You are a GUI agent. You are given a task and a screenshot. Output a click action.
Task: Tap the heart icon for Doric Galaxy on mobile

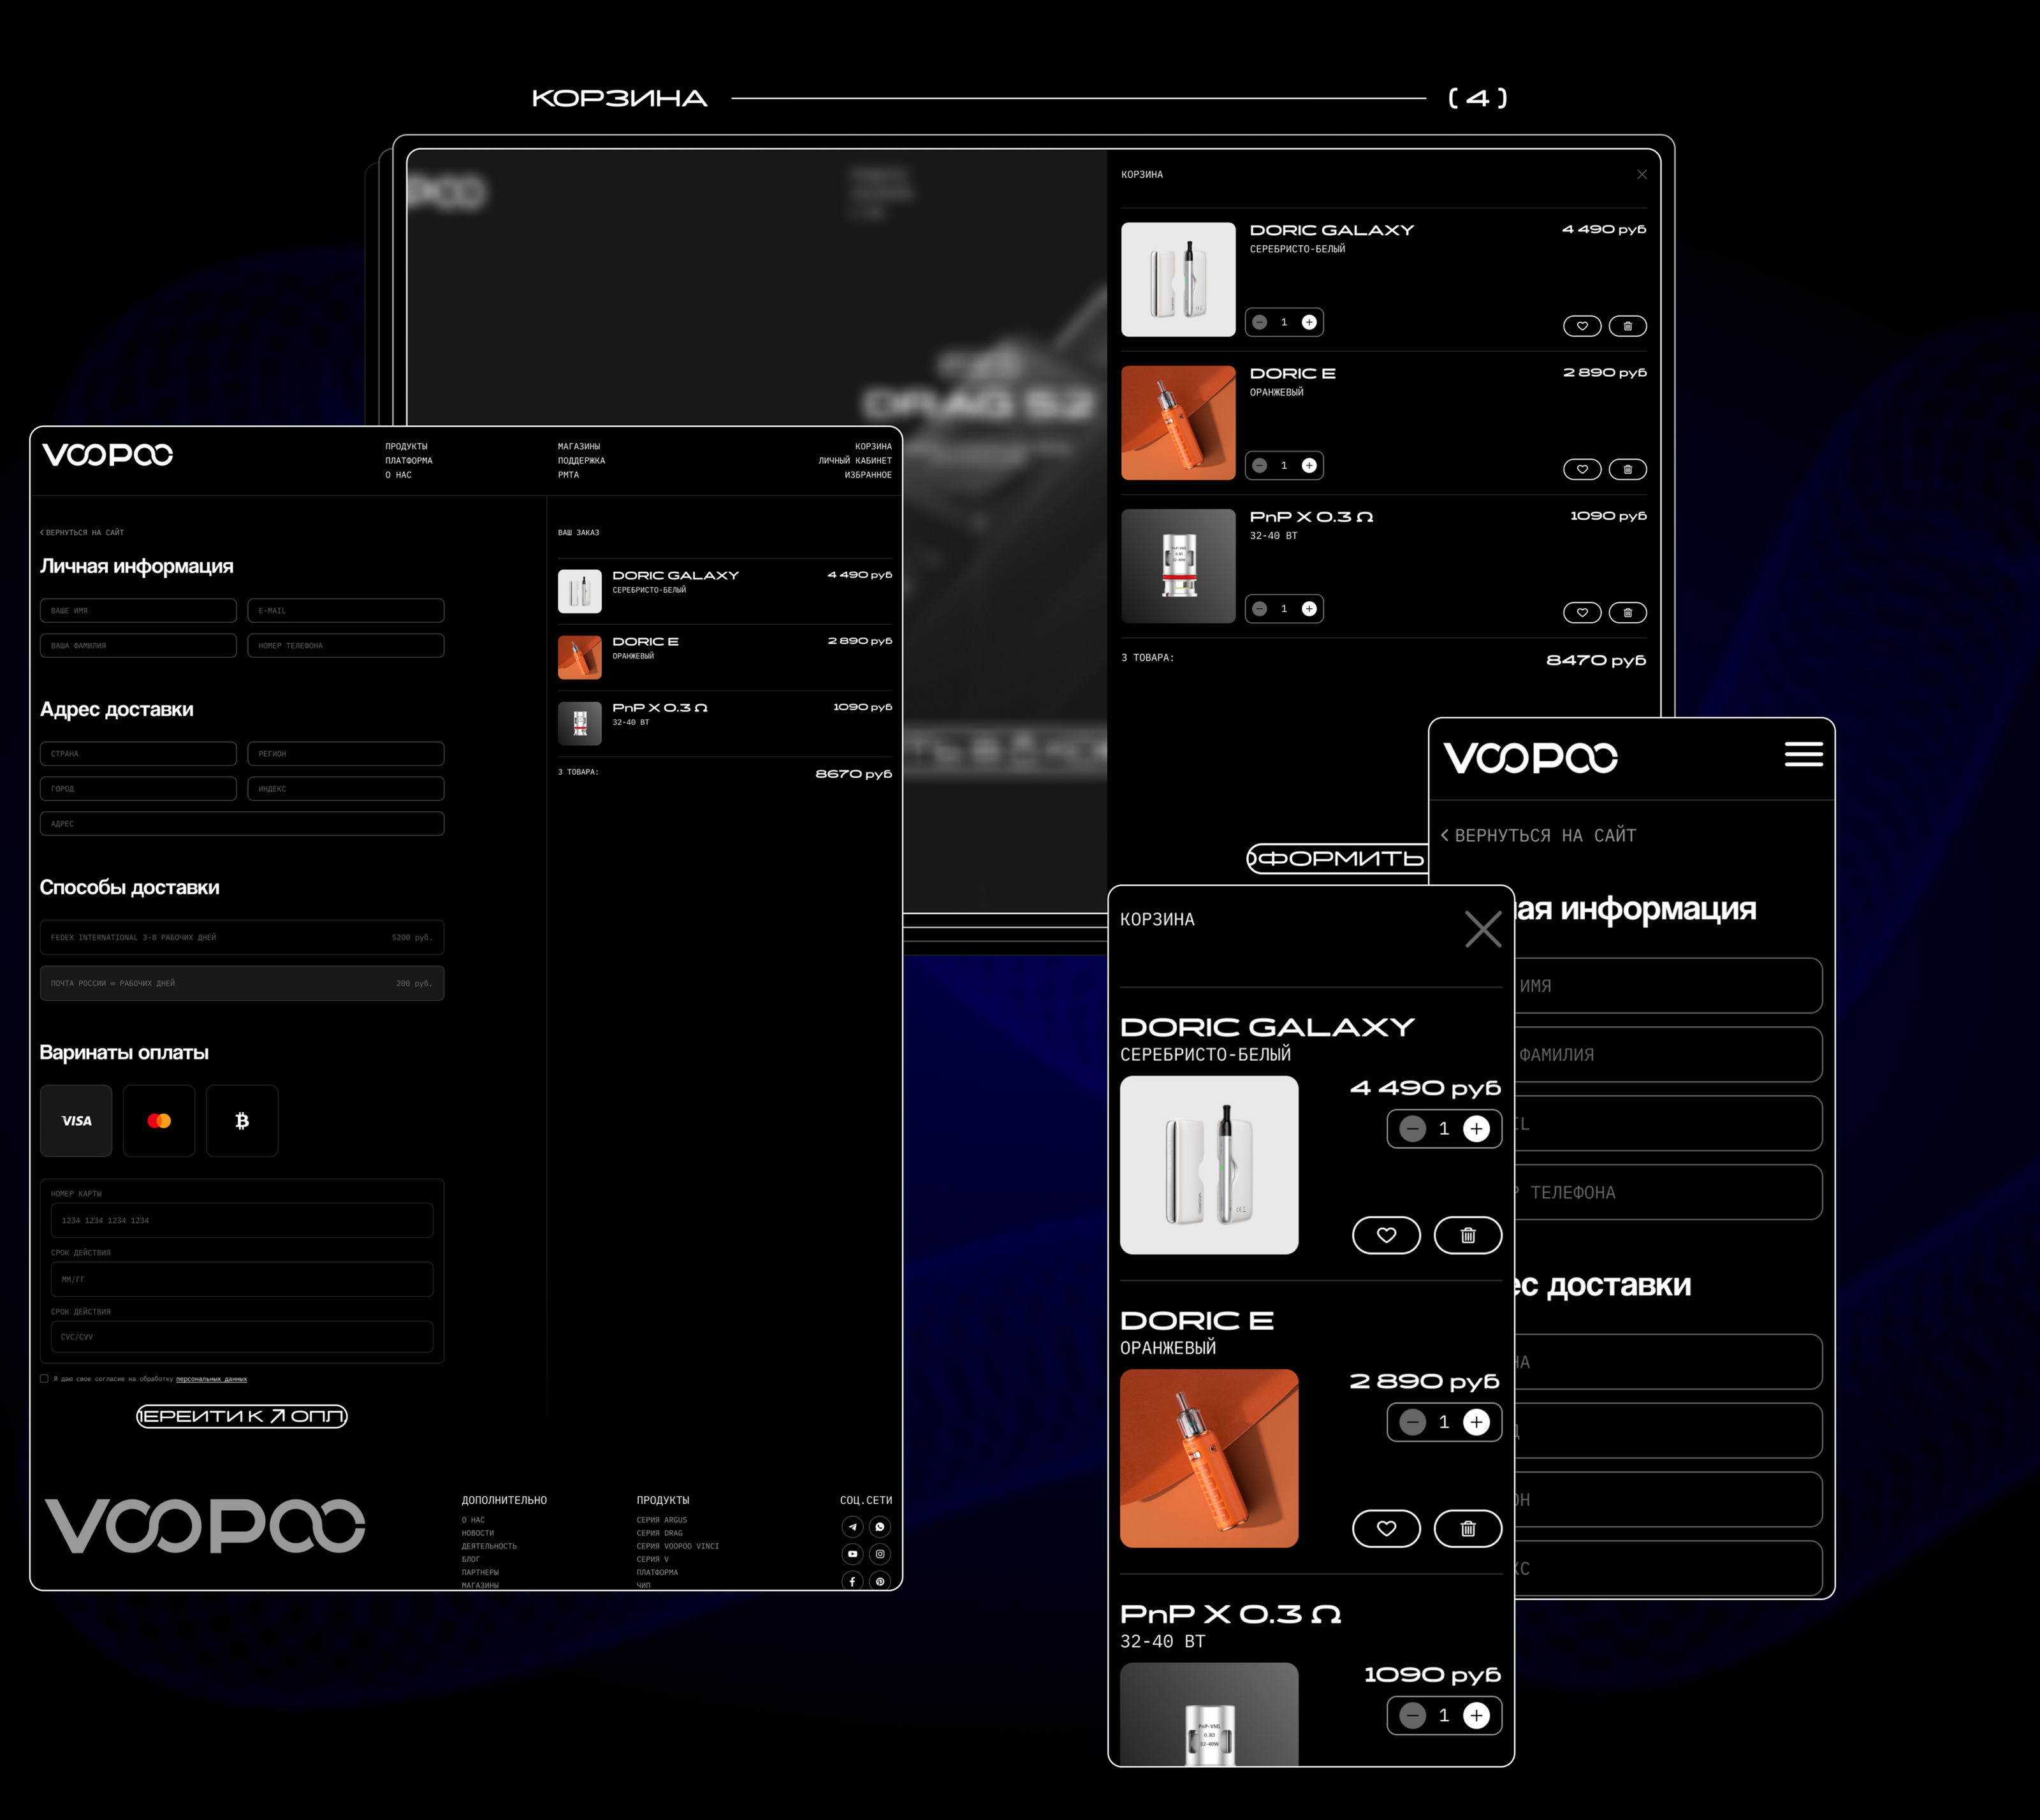coord(1385,1235)
